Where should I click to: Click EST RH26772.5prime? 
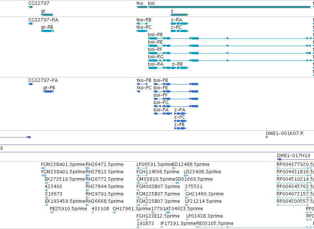point(87,183)
